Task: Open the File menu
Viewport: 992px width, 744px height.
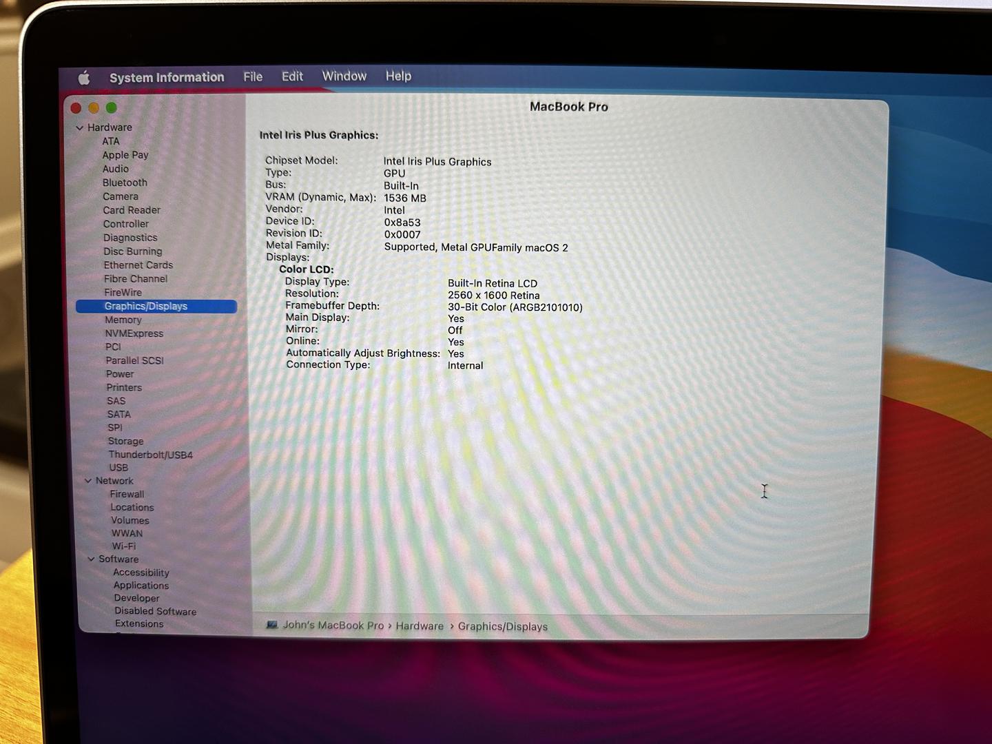Action: click(x=253, y=76)
